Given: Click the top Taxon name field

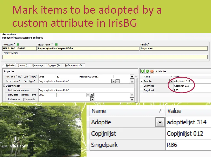Looking at the screenshot, I should [x=88, y=49].
